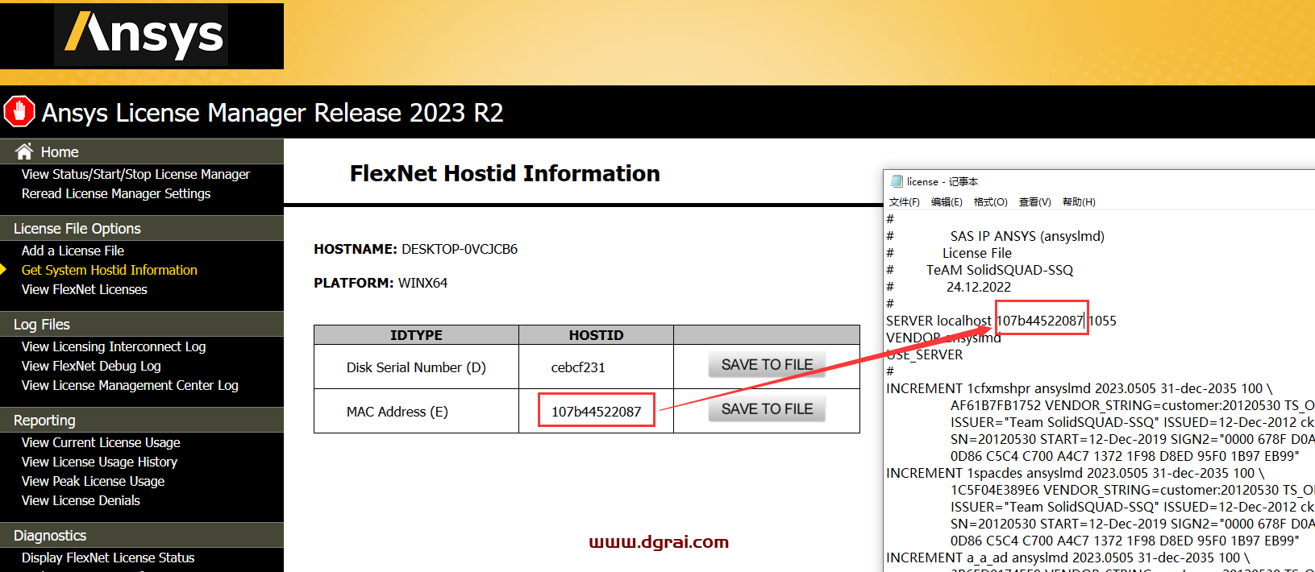The image size is (1315, 572).
Task: Click the Ansys logo banner
Action: [x=142, y=35]
